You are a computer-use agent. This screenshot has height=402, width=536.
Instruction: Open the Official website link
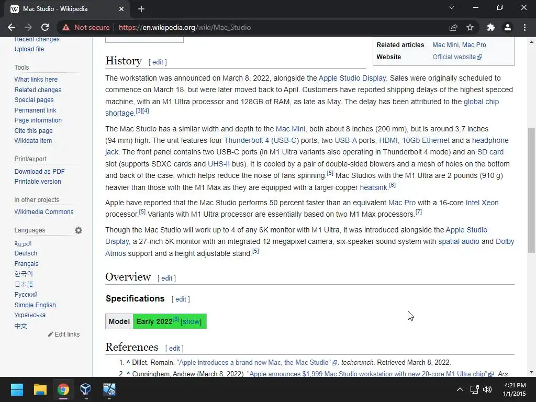pos(457,57)
